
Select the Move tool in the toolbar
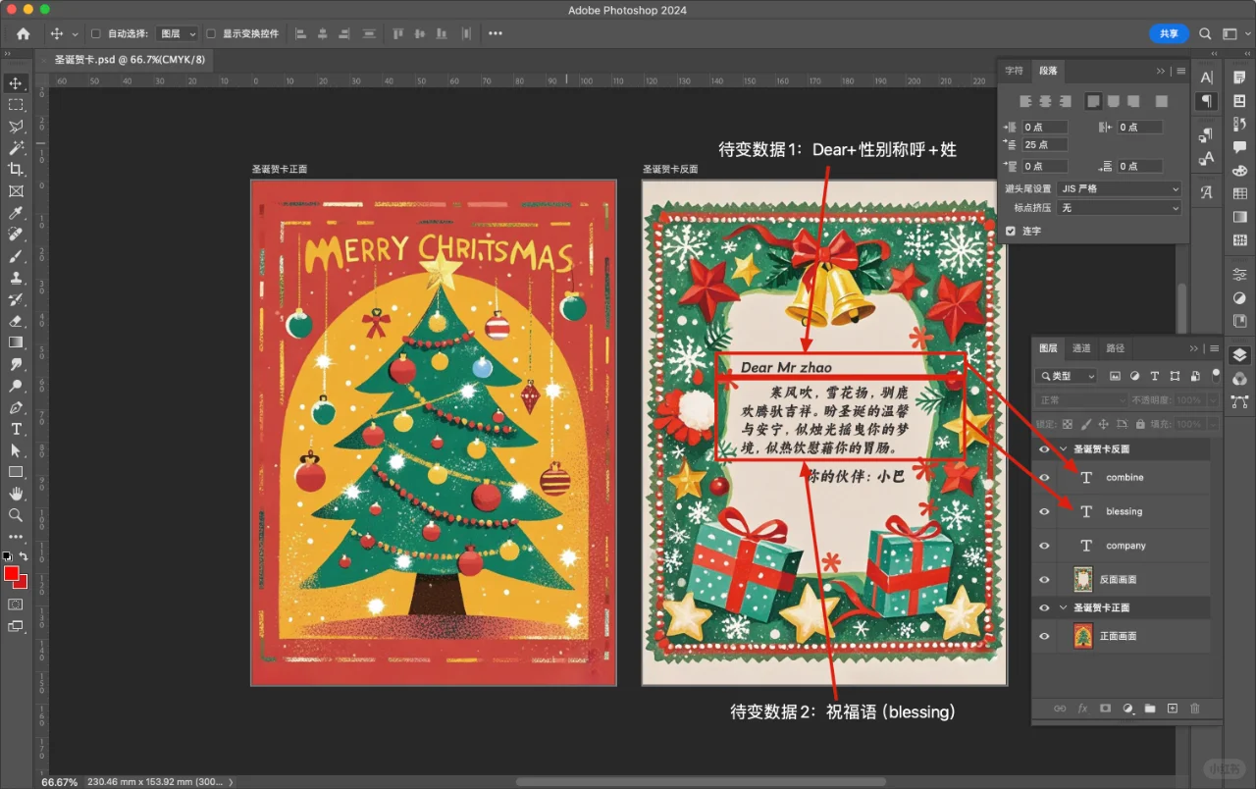click(x=16, y=83)
